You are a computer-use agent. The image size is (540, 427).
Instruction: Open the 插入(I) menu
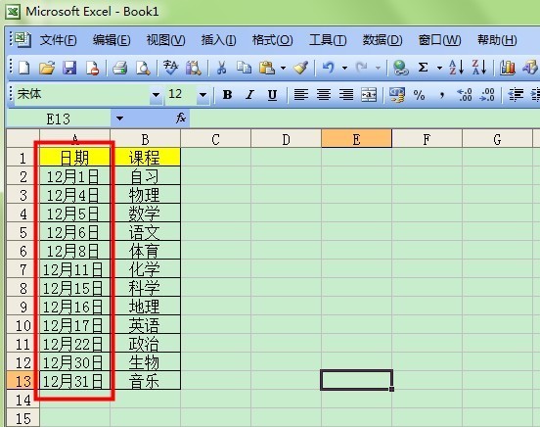click(219, 40)
